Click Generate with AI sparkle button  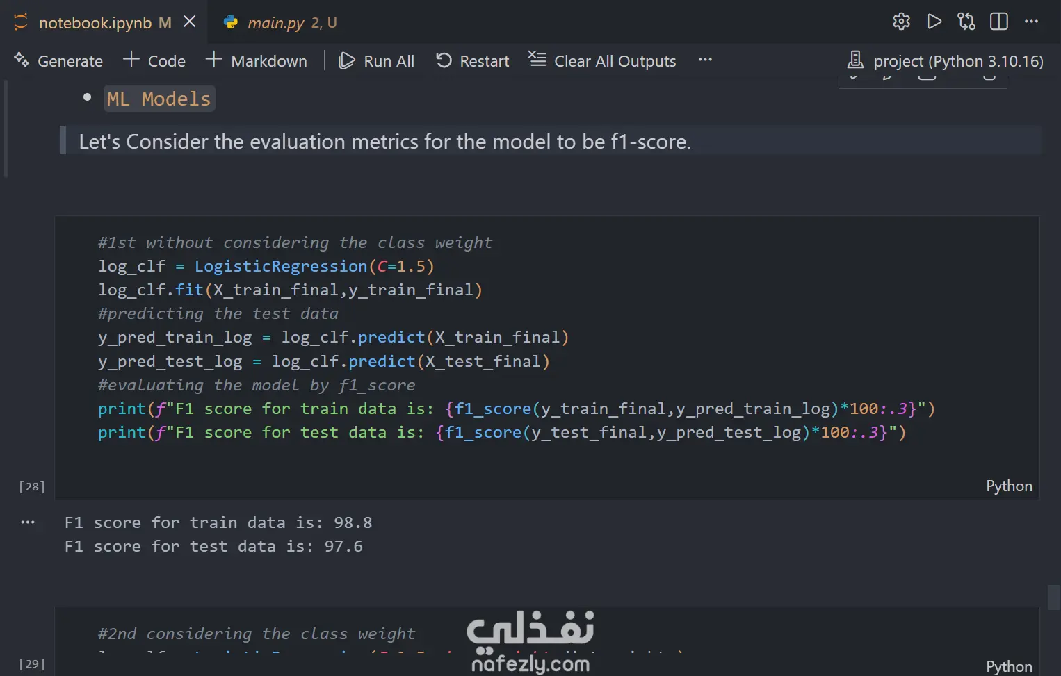58,61
